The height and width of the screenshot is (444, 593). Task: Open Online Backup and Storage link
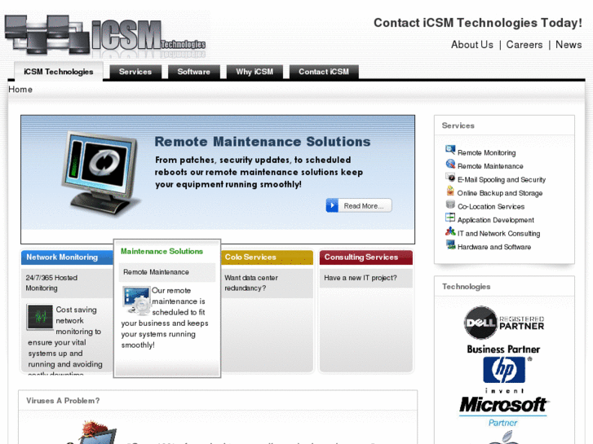point(499,193)
